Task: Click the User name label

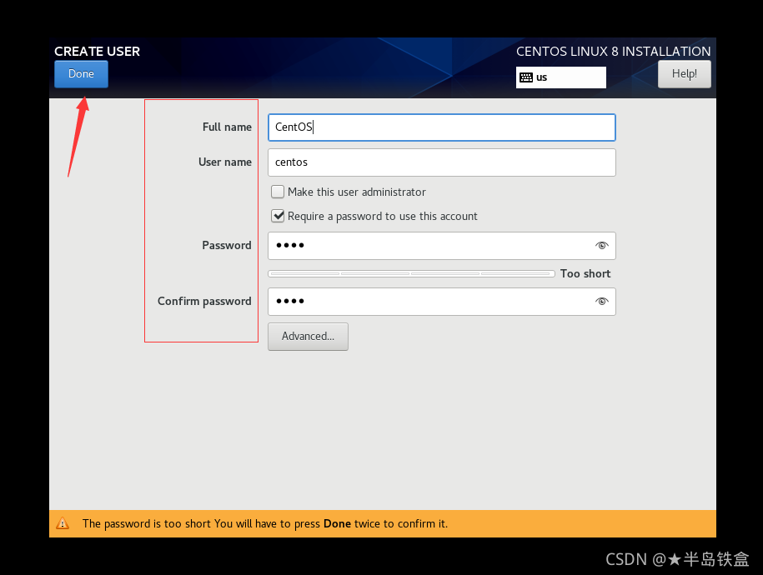Action: [225, 162]
